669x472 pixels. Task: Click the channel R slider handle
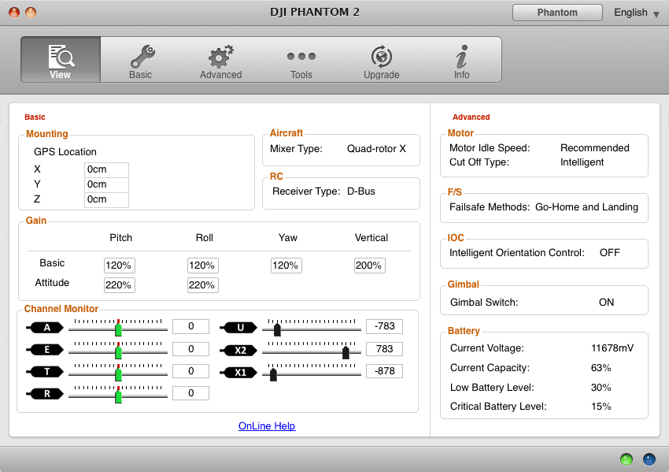click(118, 396)
